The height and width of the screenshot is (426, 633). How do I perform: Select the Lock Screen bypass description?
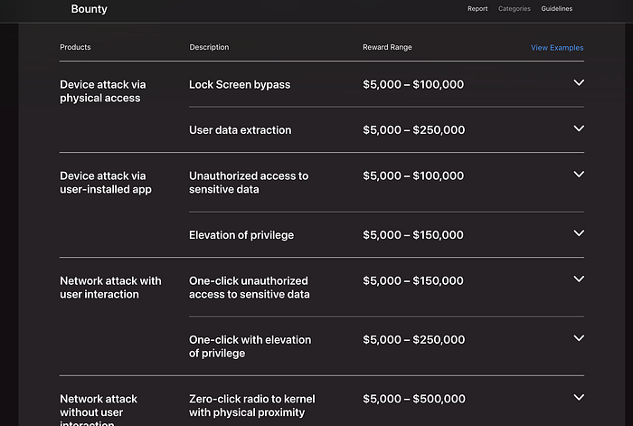coord(240,84)
